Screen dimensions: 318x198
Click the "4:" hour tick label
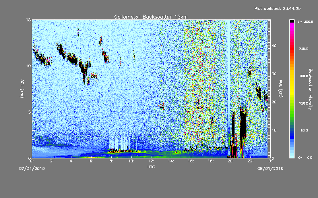[x=72, y=161]
